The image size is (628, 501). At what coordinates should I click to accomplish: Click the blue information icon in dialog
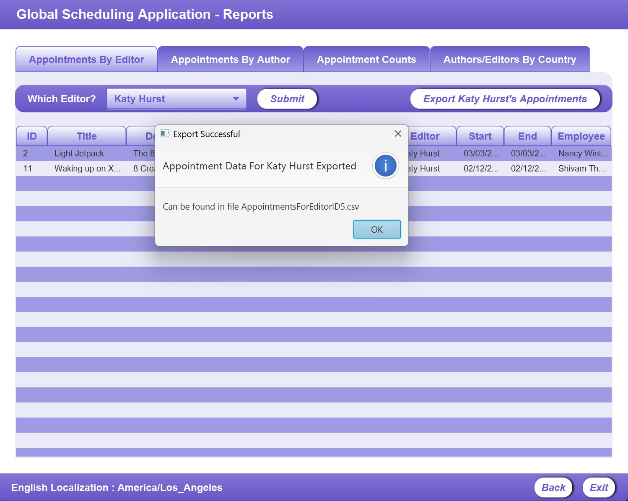coord(385,166)
